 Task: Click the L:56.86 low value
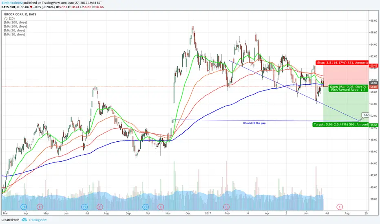86,7
